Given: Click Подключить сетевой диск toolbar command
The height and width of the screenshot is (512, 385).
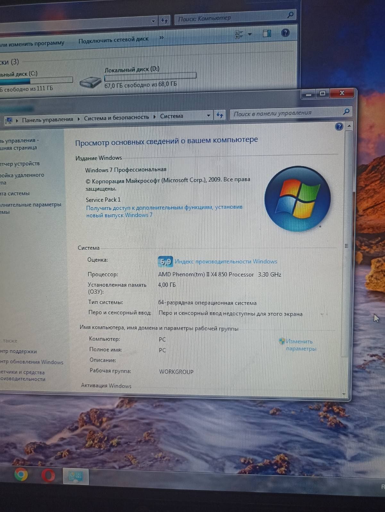Looking at the screenshot, I should click(x=113, y=40).
